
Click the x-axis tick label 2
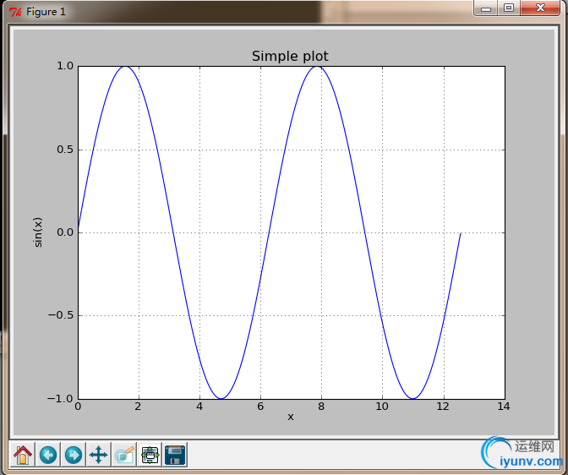(138, 407)
